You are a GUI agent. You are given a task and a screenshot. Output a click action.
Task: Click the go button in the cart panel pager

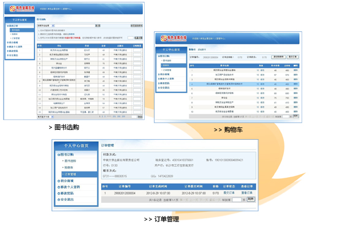[295, 116]
